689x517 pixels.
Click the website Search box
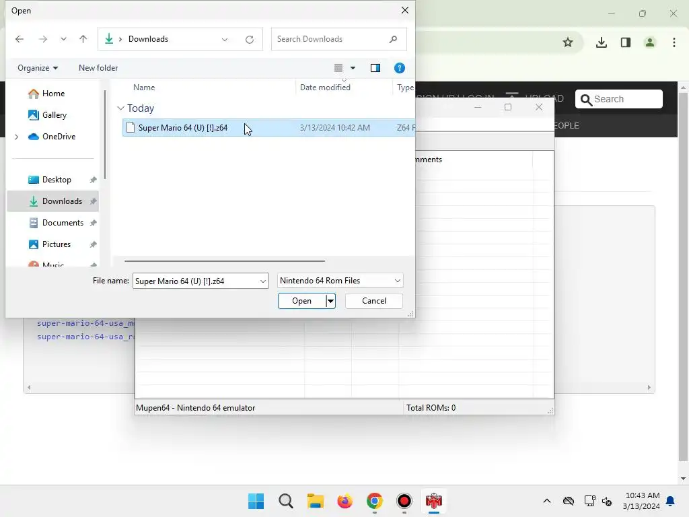619,99
